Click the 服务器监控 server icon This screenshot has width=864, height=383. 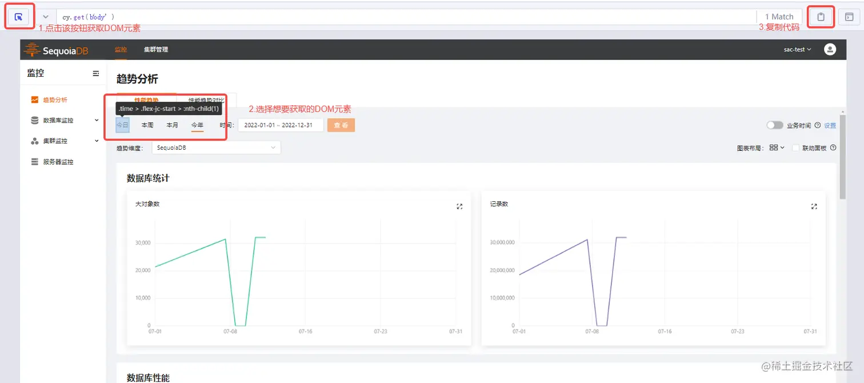coord(35,162)
